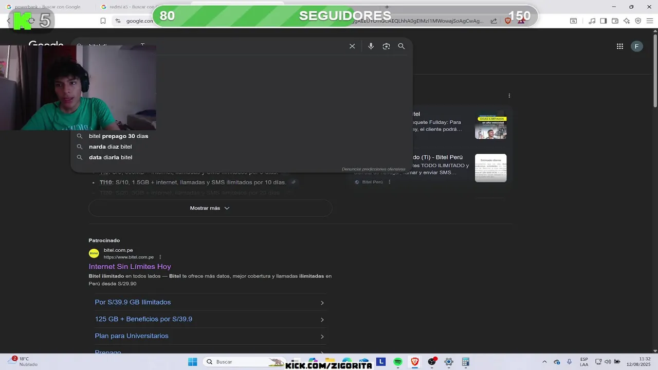Open the Windows Start menu

click(192, 362)
